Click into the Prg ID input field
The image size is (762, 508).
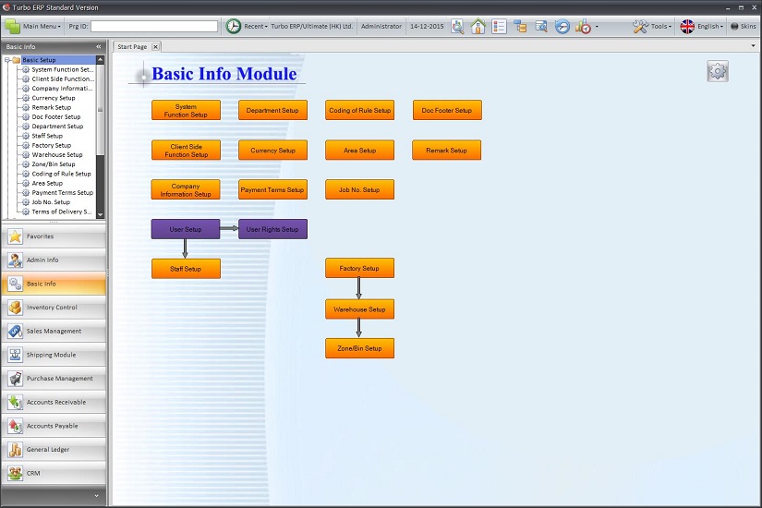pyautogui.click(x=154, y=27)
